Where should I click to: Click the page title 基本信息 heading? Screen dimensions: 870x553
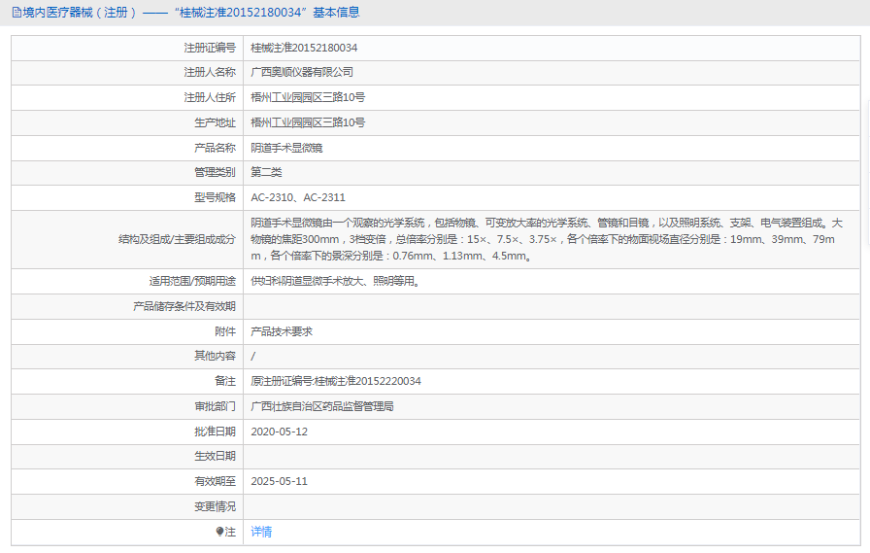tap(336, 13)
